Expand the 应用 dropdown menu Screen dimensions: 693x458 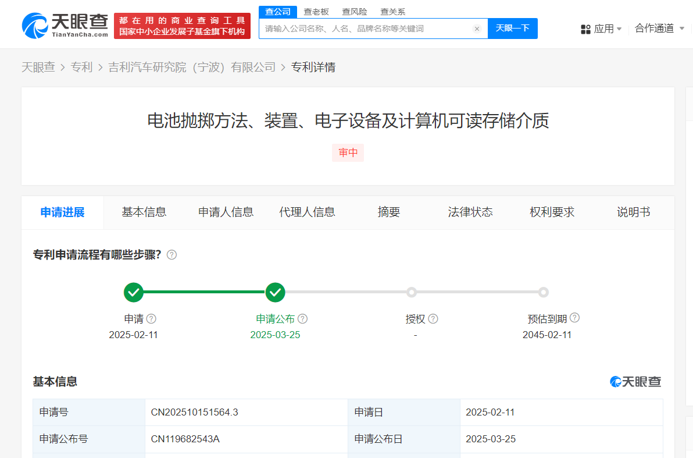tap(619, 29)
